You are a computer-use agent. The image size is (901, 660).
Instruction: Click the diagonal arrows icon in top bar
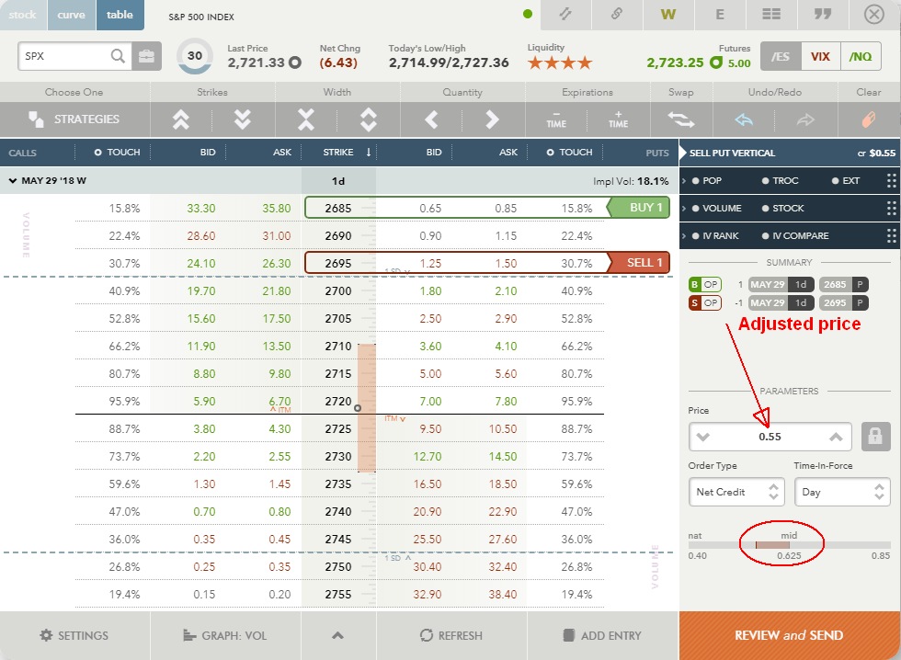pos(566,14)
